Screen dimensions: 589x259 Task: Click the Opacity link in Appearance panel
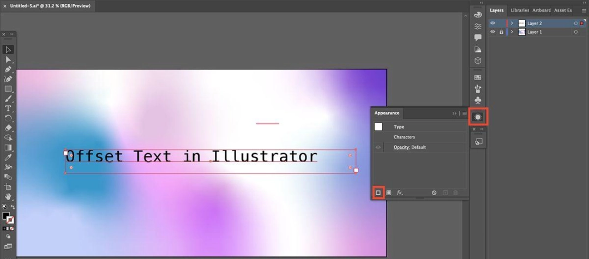point(401,148)
